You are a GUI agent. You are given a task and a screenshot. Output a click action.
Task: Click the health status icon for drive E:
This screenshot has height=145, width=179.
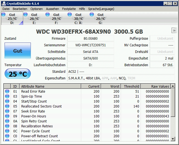25,14
